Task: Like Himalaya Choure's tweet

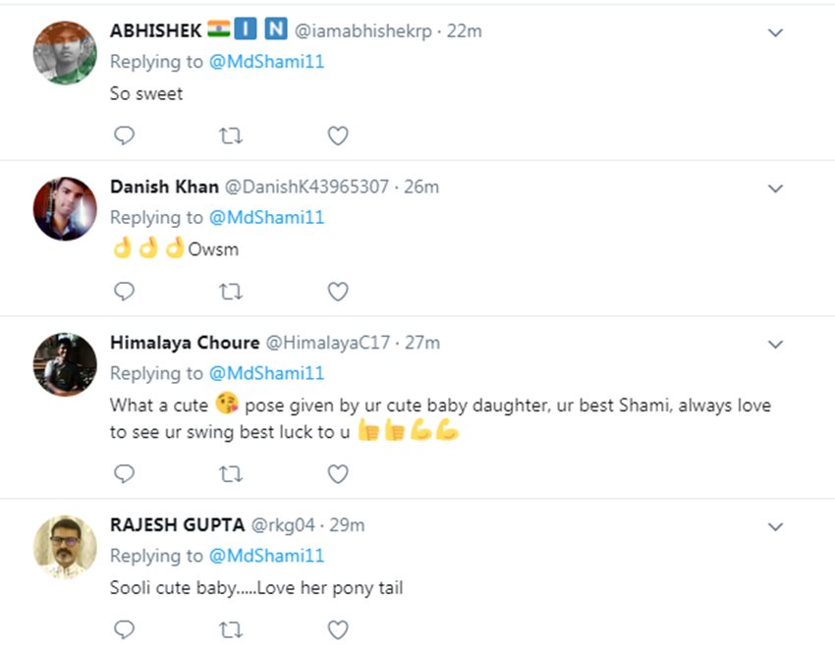Action: [x=338, y=474]
